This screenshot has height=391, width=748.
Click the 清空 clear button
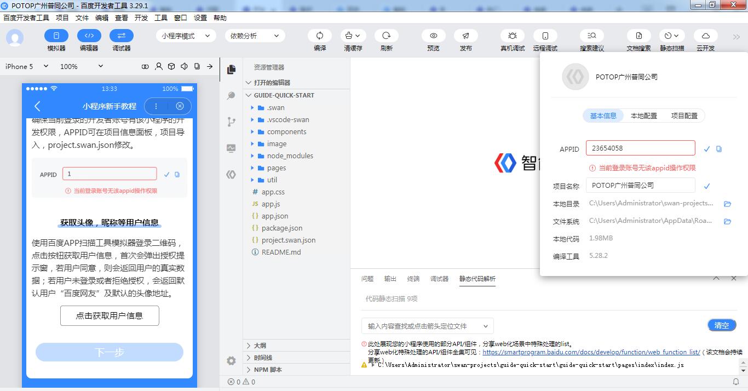pyautogui.click(x=722, y=325)
